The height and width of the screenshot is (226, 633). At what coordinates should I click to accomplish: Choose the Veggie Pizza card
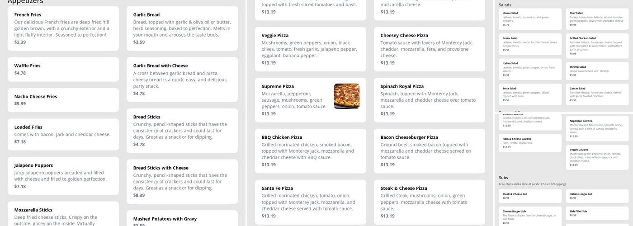tap(310, 49)
